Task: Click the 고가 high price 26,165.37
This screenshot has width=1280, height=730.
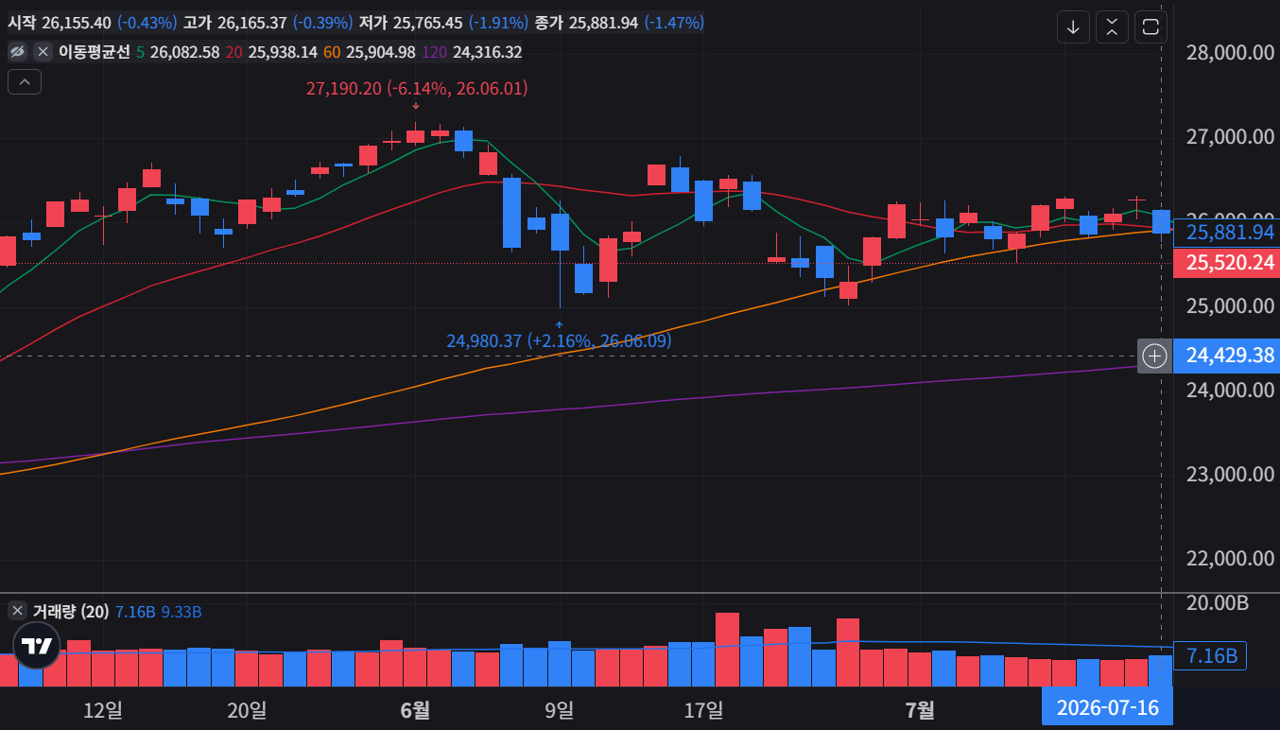Action: pyautogui.click(x=251, y=23)
